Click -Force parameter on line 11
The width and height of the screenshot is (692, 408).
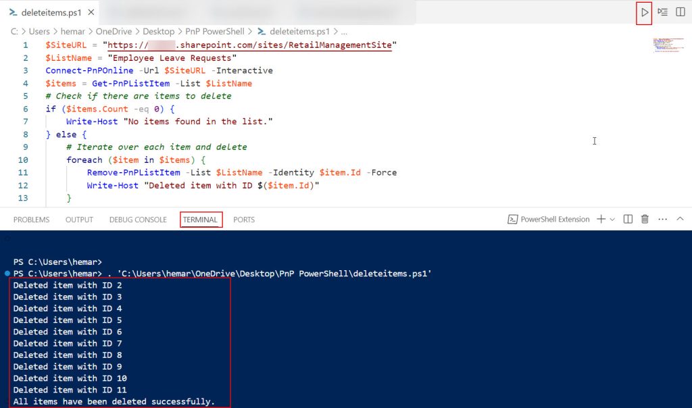pos(382,173)
